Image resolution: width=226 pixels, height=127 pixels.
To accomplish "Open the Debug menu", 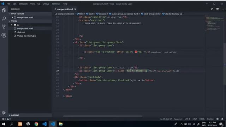I will tap(46, 4).
